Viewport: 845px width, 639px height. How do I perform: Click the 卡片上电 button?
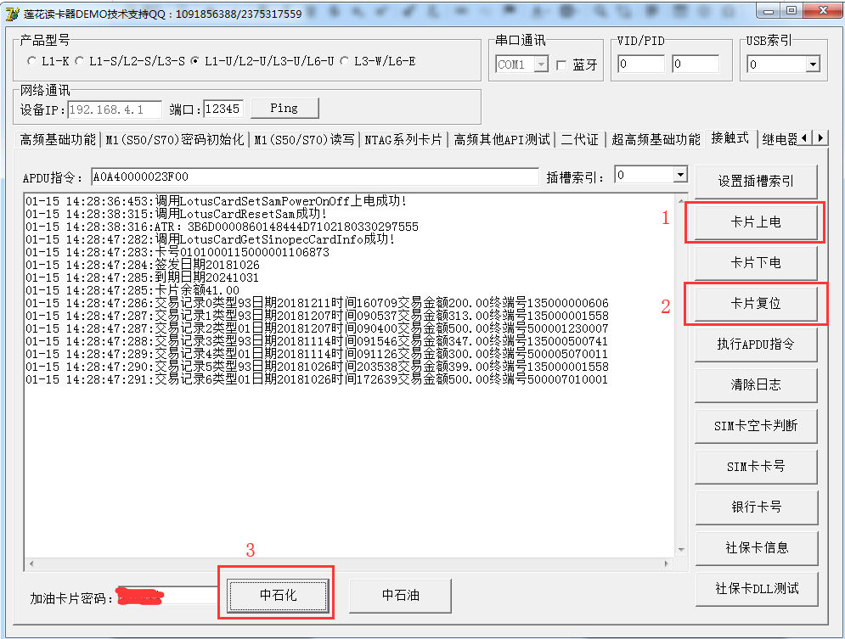pos(756,221)
